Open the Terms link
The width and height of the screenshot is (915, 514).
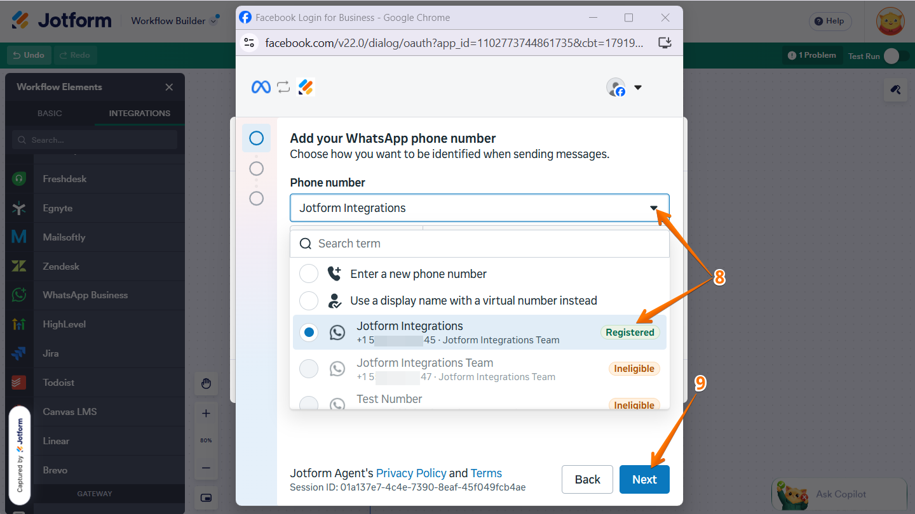(486, 473)
